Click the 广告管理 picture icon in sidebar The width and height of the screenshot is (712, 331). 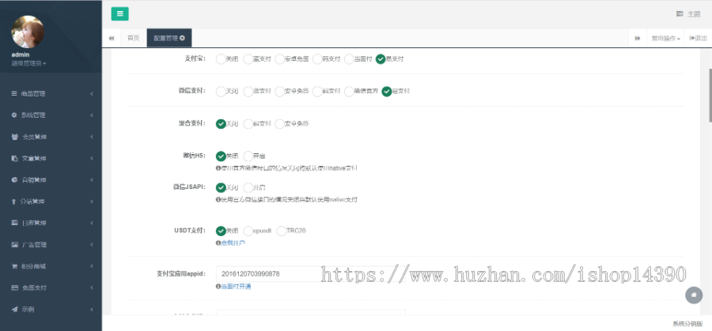tap(14, 244)
